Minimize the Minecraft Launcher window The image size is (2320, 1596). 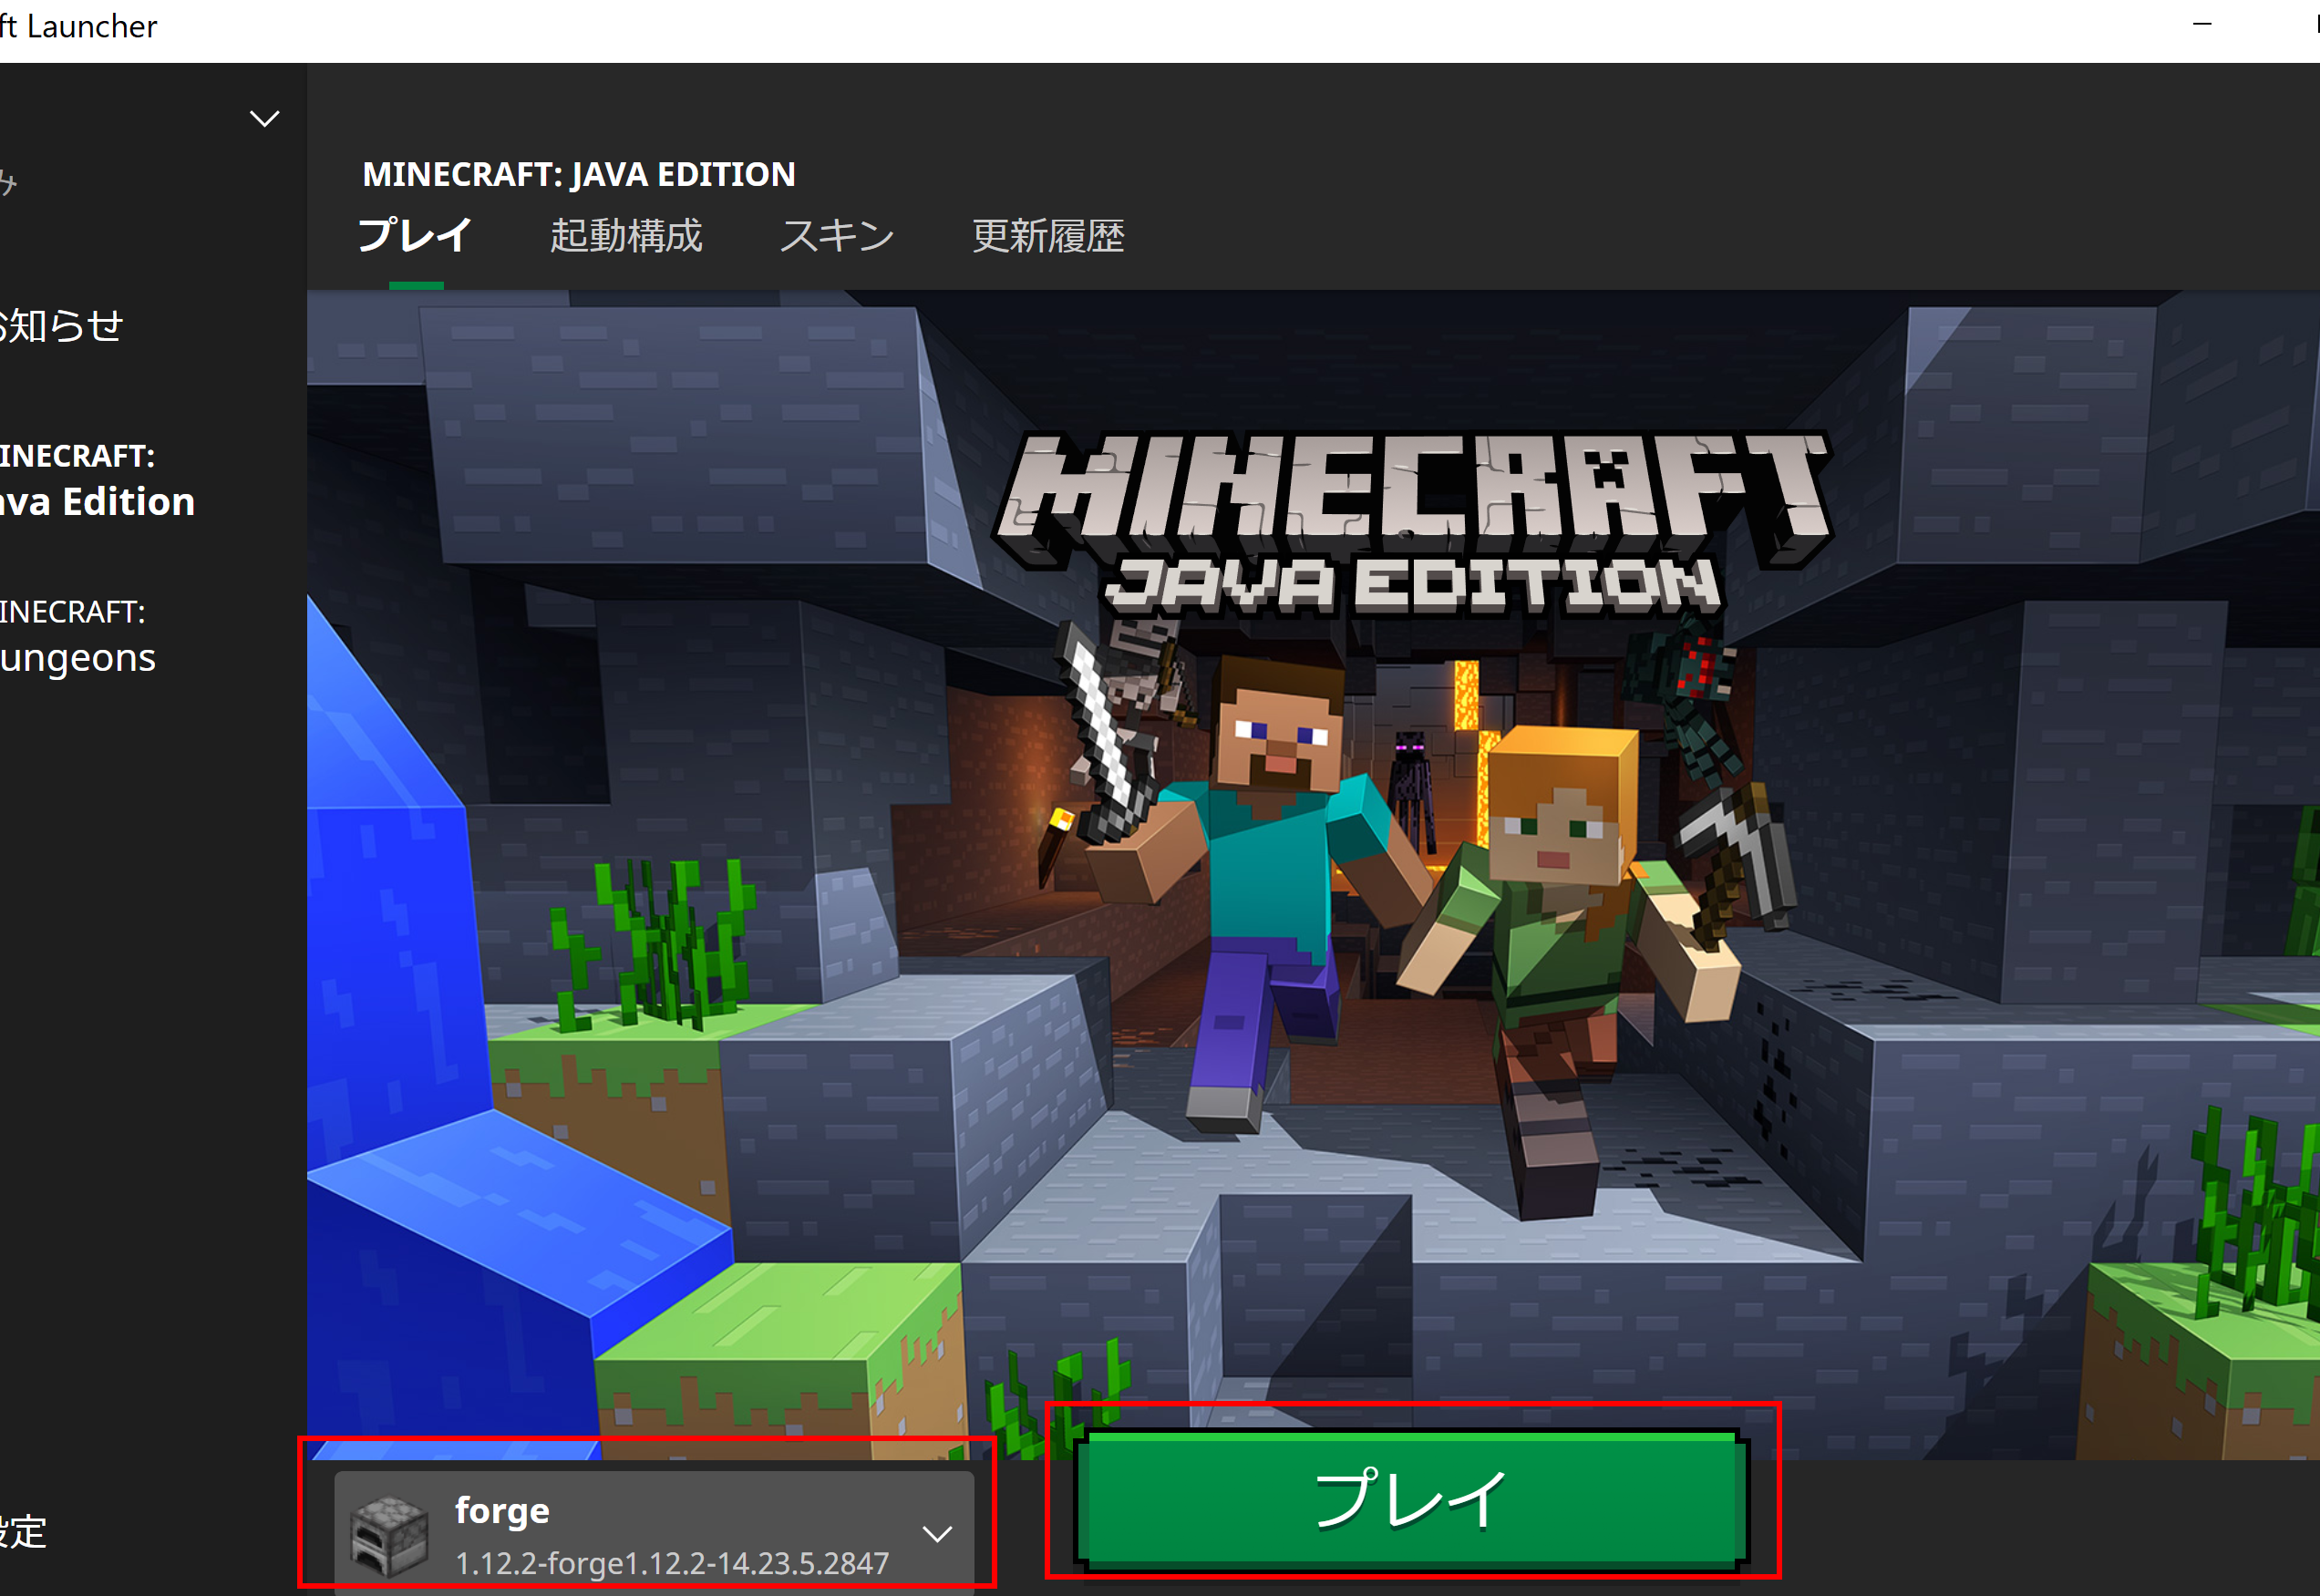[2201, 24]
